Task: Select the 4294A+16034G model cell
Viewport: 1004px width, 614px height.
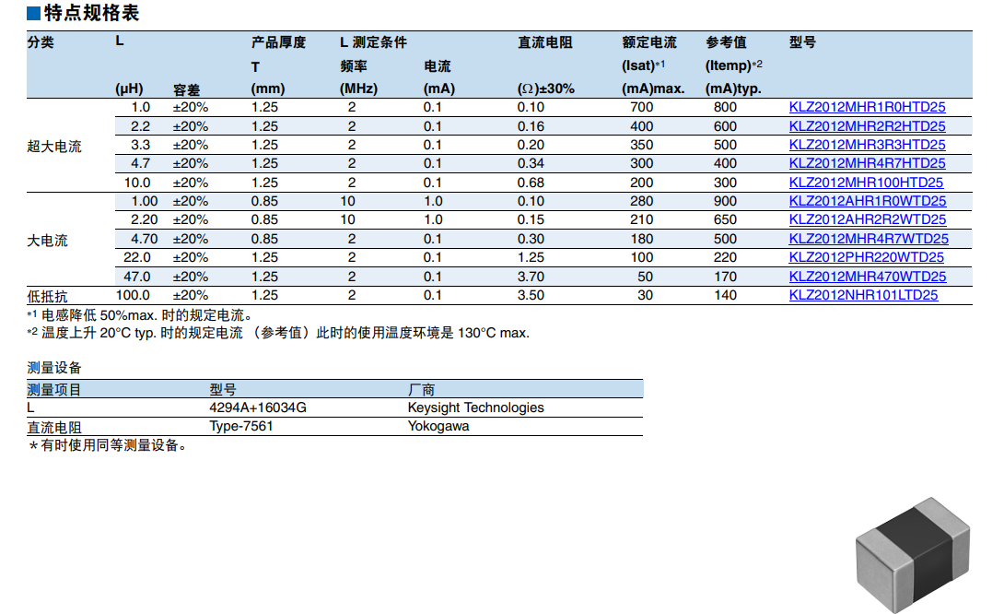Action: (258, 407)
